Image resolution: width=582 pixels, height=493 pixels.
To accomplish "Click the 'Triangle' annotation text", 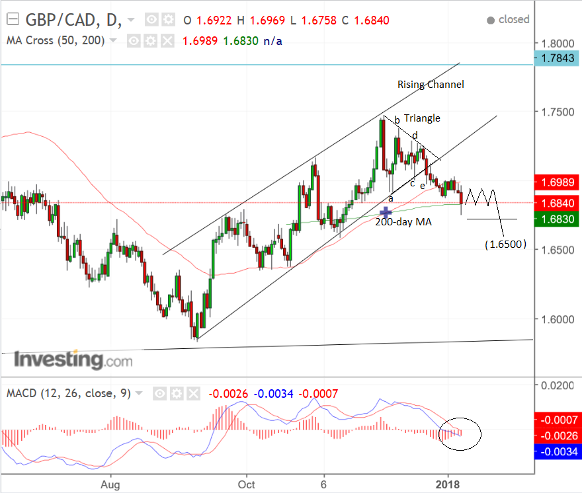I will (x=422, y=118).
